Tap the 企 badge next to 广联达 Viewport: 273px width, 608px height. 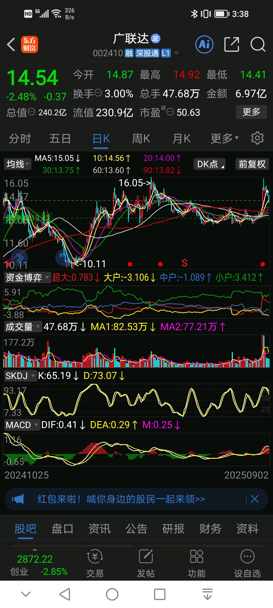[155, 39]
